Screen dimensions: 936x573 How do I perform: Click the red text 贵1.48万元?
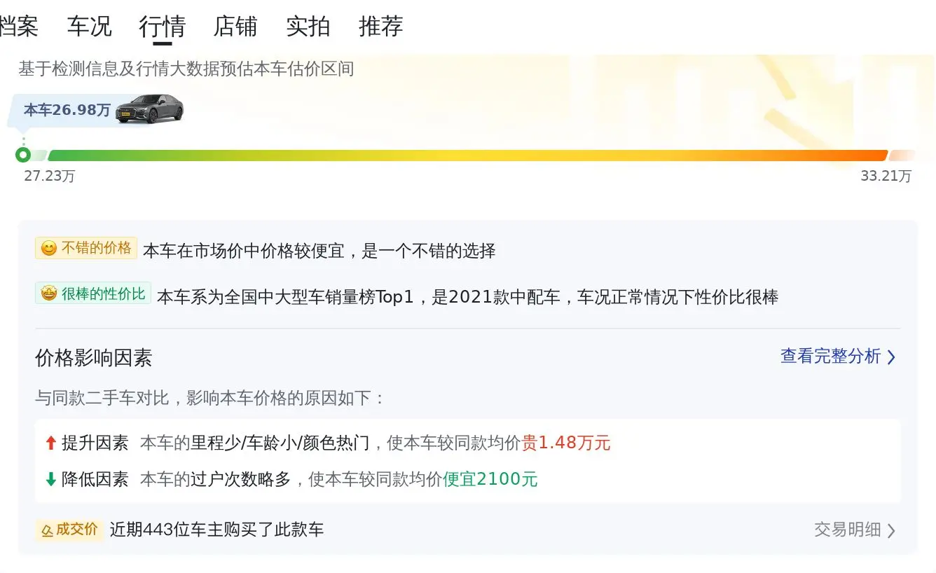(x=566, y=443)
